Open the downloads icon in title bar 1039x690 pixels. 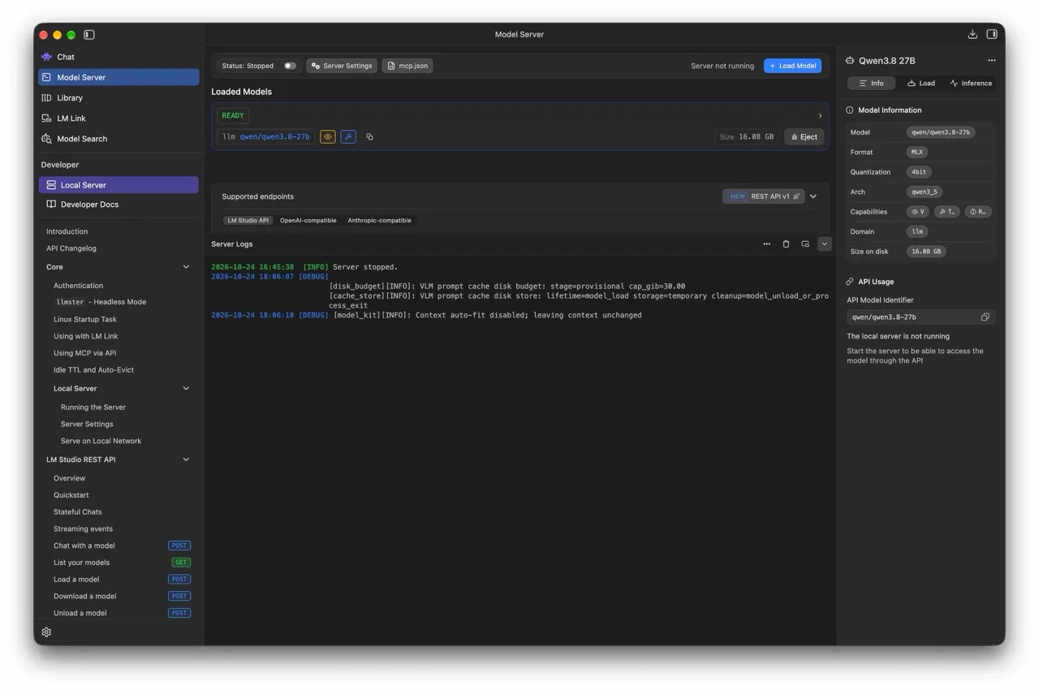coord(972,34)
